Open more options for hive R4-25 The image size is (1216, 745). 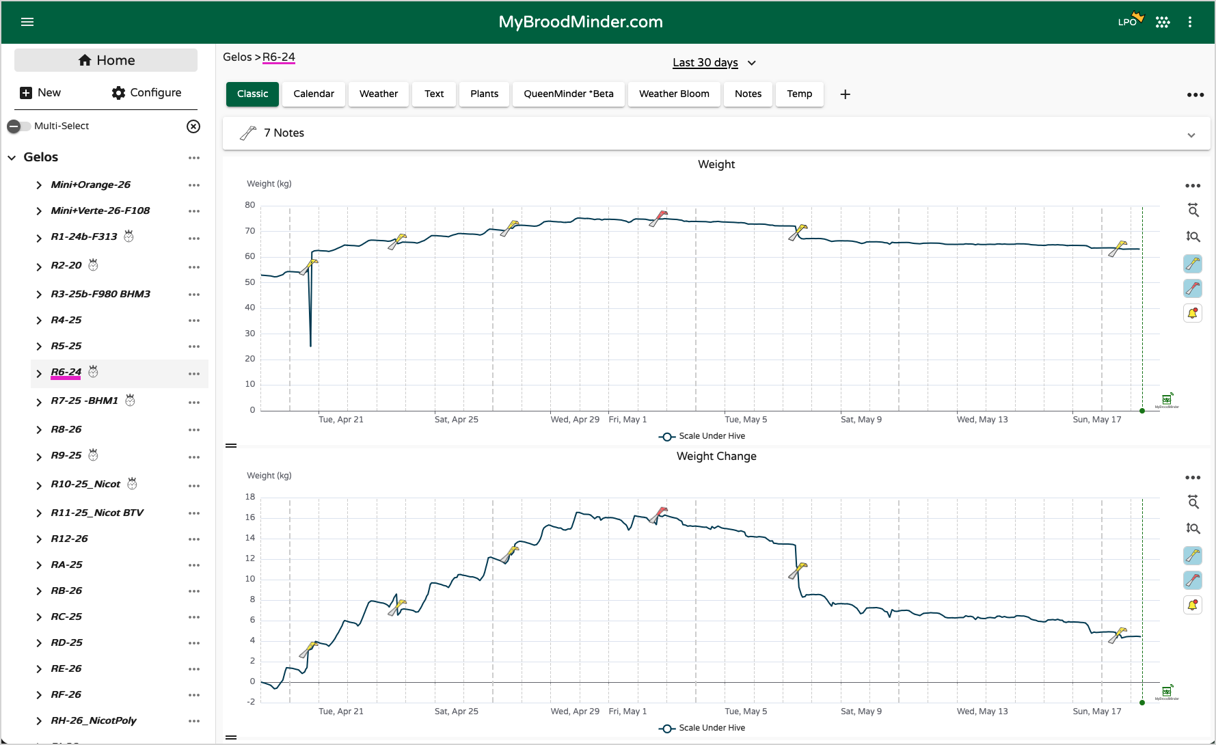[x=194, y=321]
